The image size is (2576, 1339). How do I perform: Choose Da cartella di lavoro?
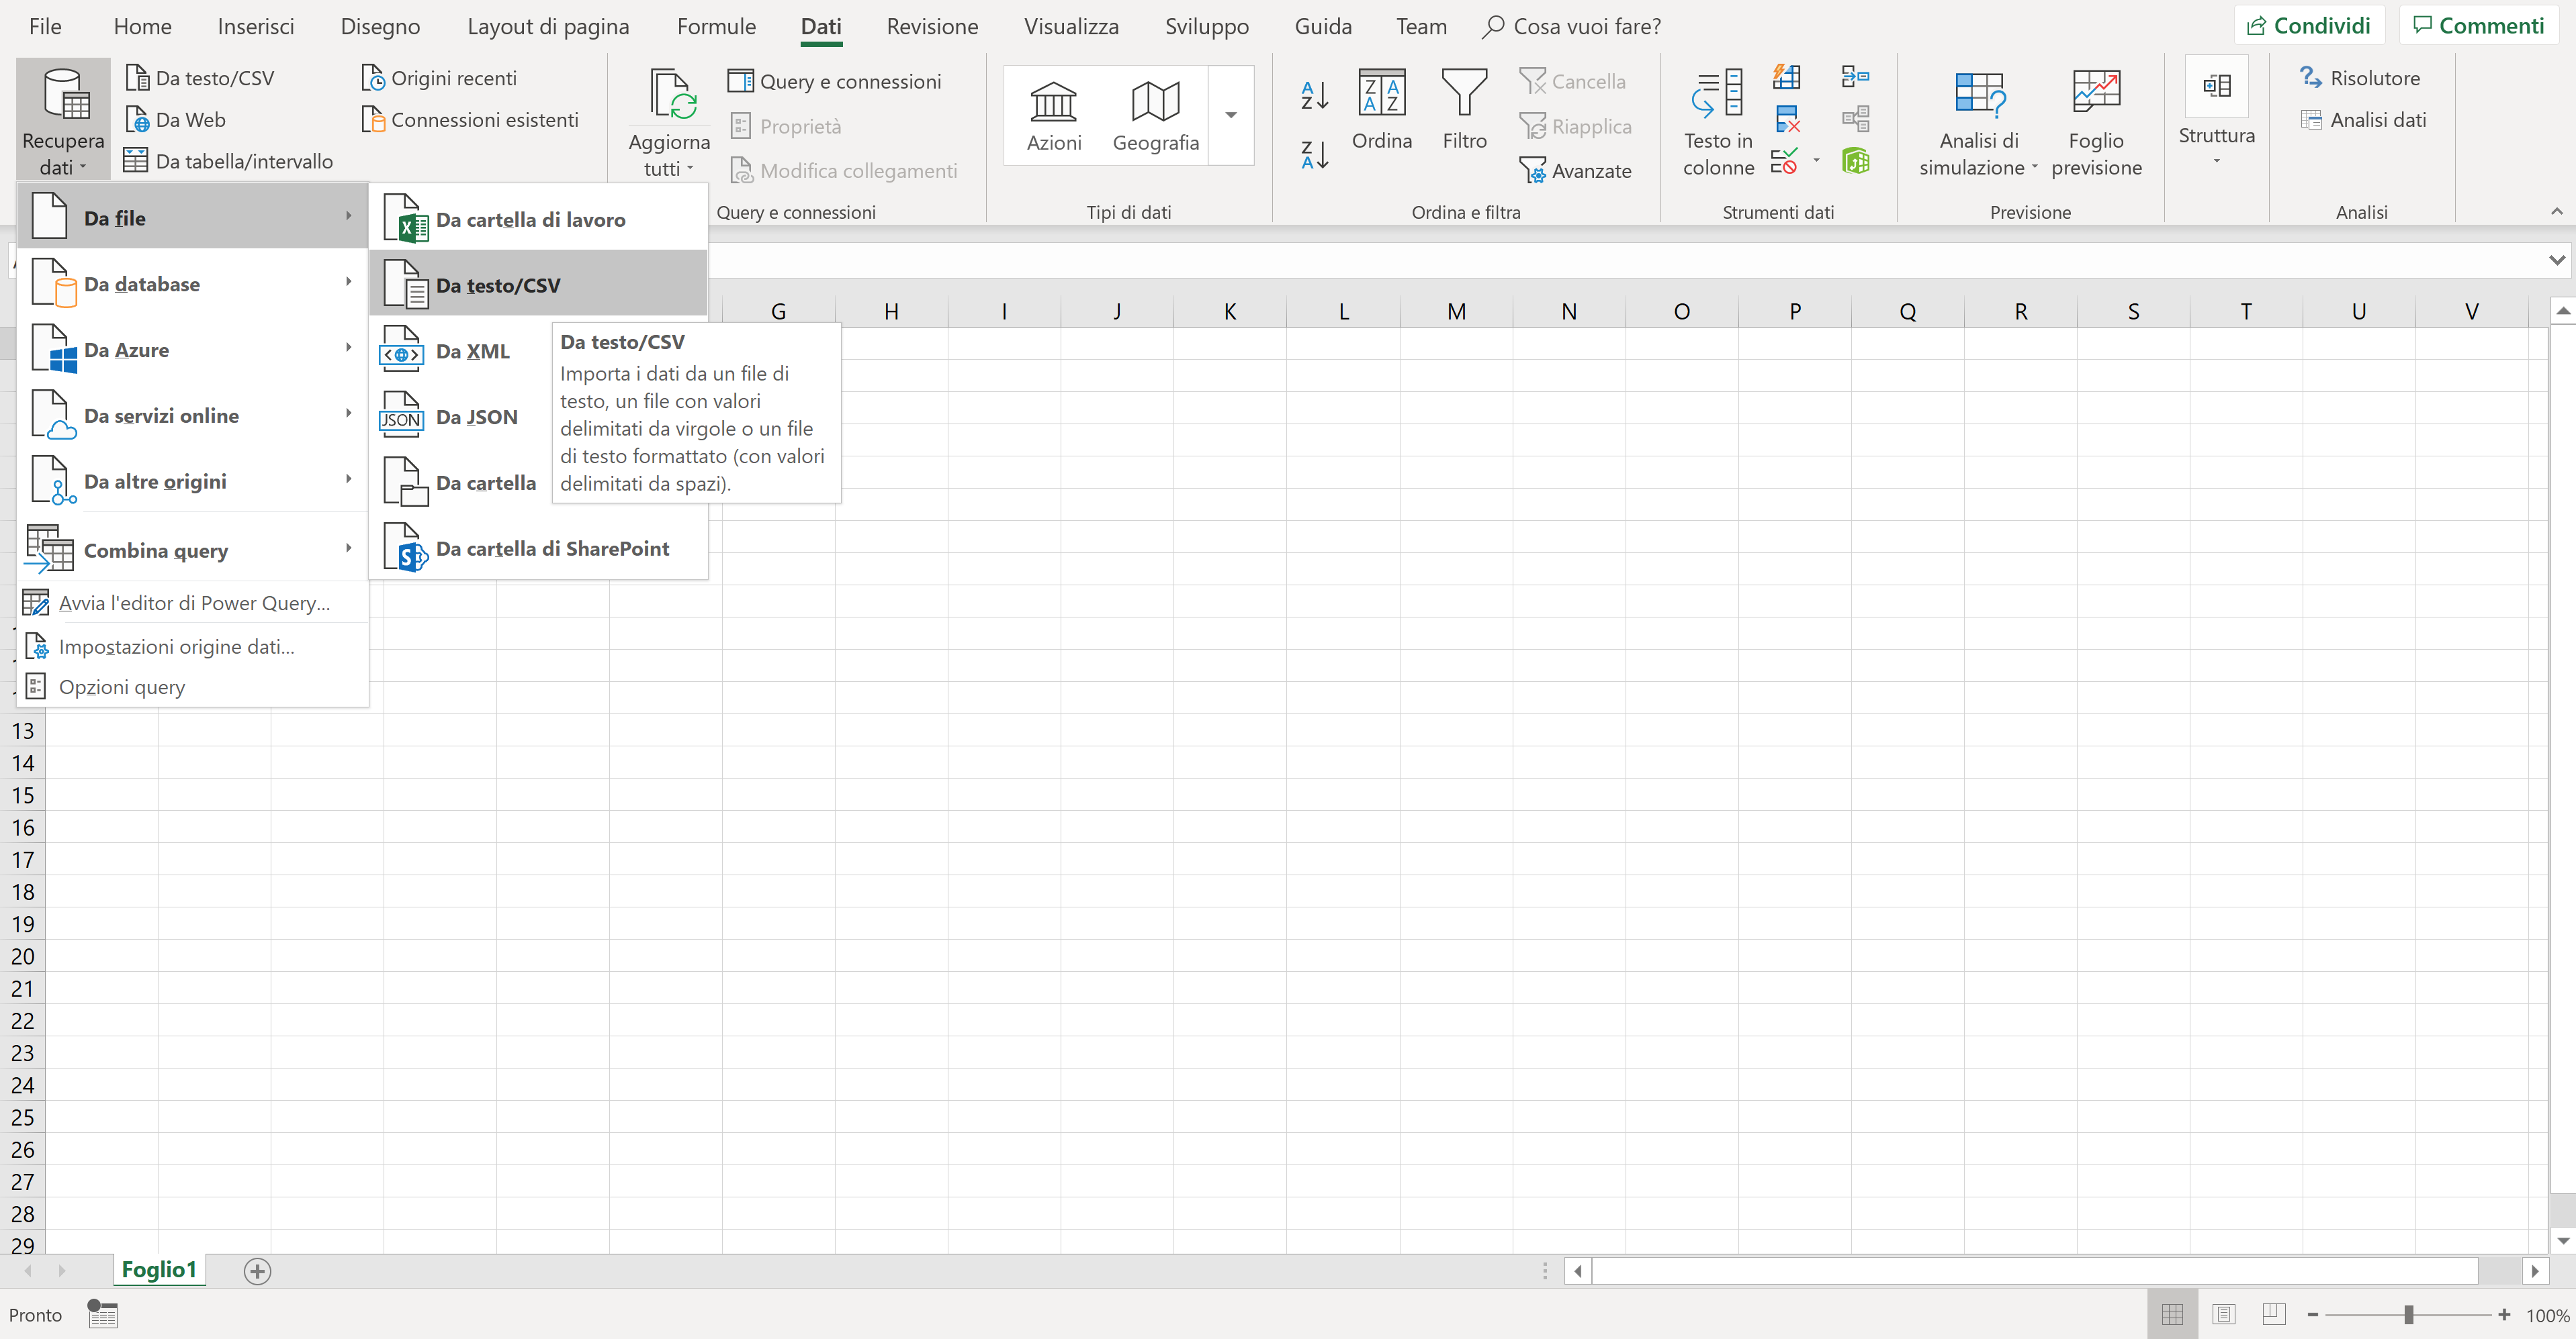(538, 219)
